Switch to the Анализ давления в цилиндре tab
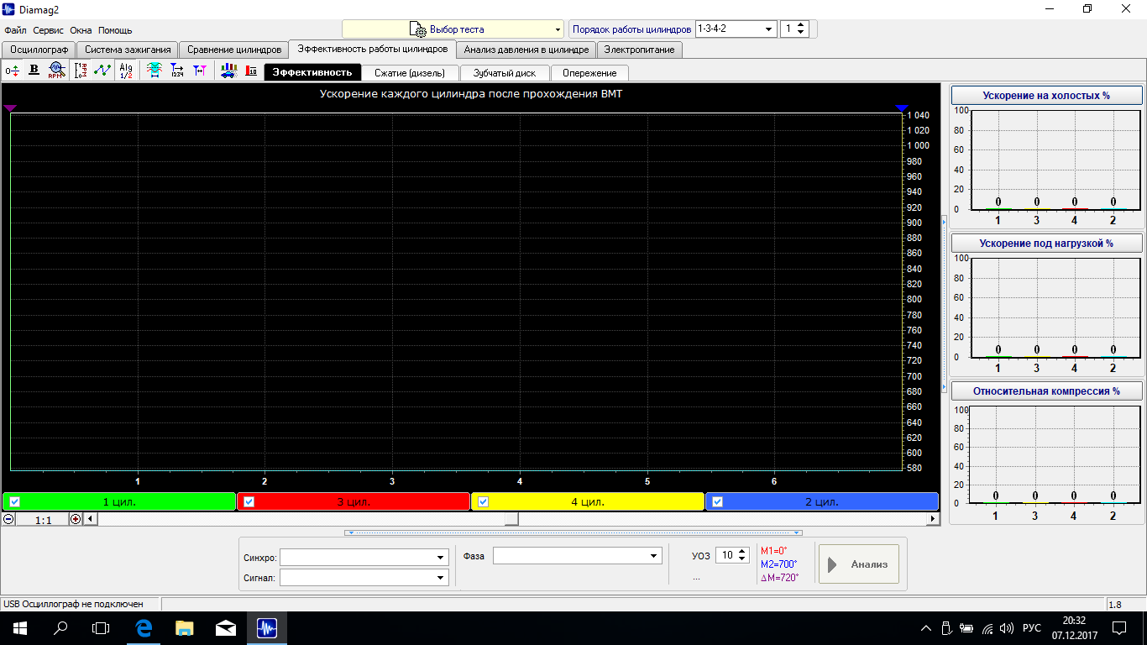 click(x=526, y=50)
